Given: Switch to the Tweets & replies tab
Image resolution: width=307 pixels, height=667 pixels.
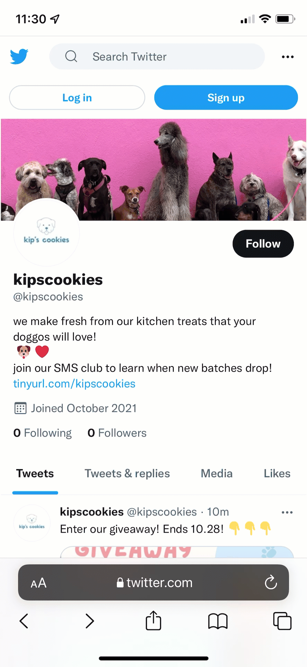Looking at the screenshot, I should [x=127, y=474].
